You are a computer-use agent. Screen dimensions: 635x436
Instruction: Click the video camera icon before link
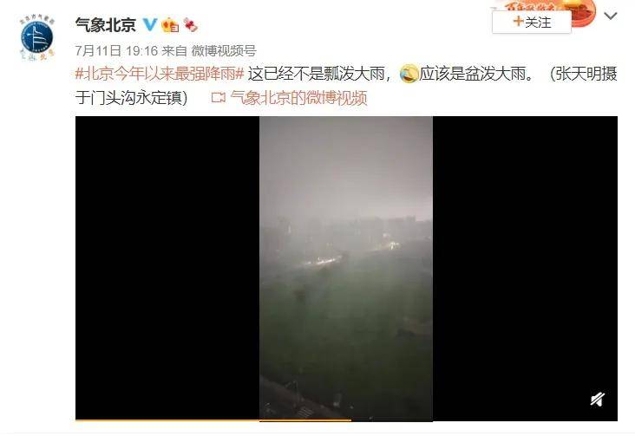point(219,98)
